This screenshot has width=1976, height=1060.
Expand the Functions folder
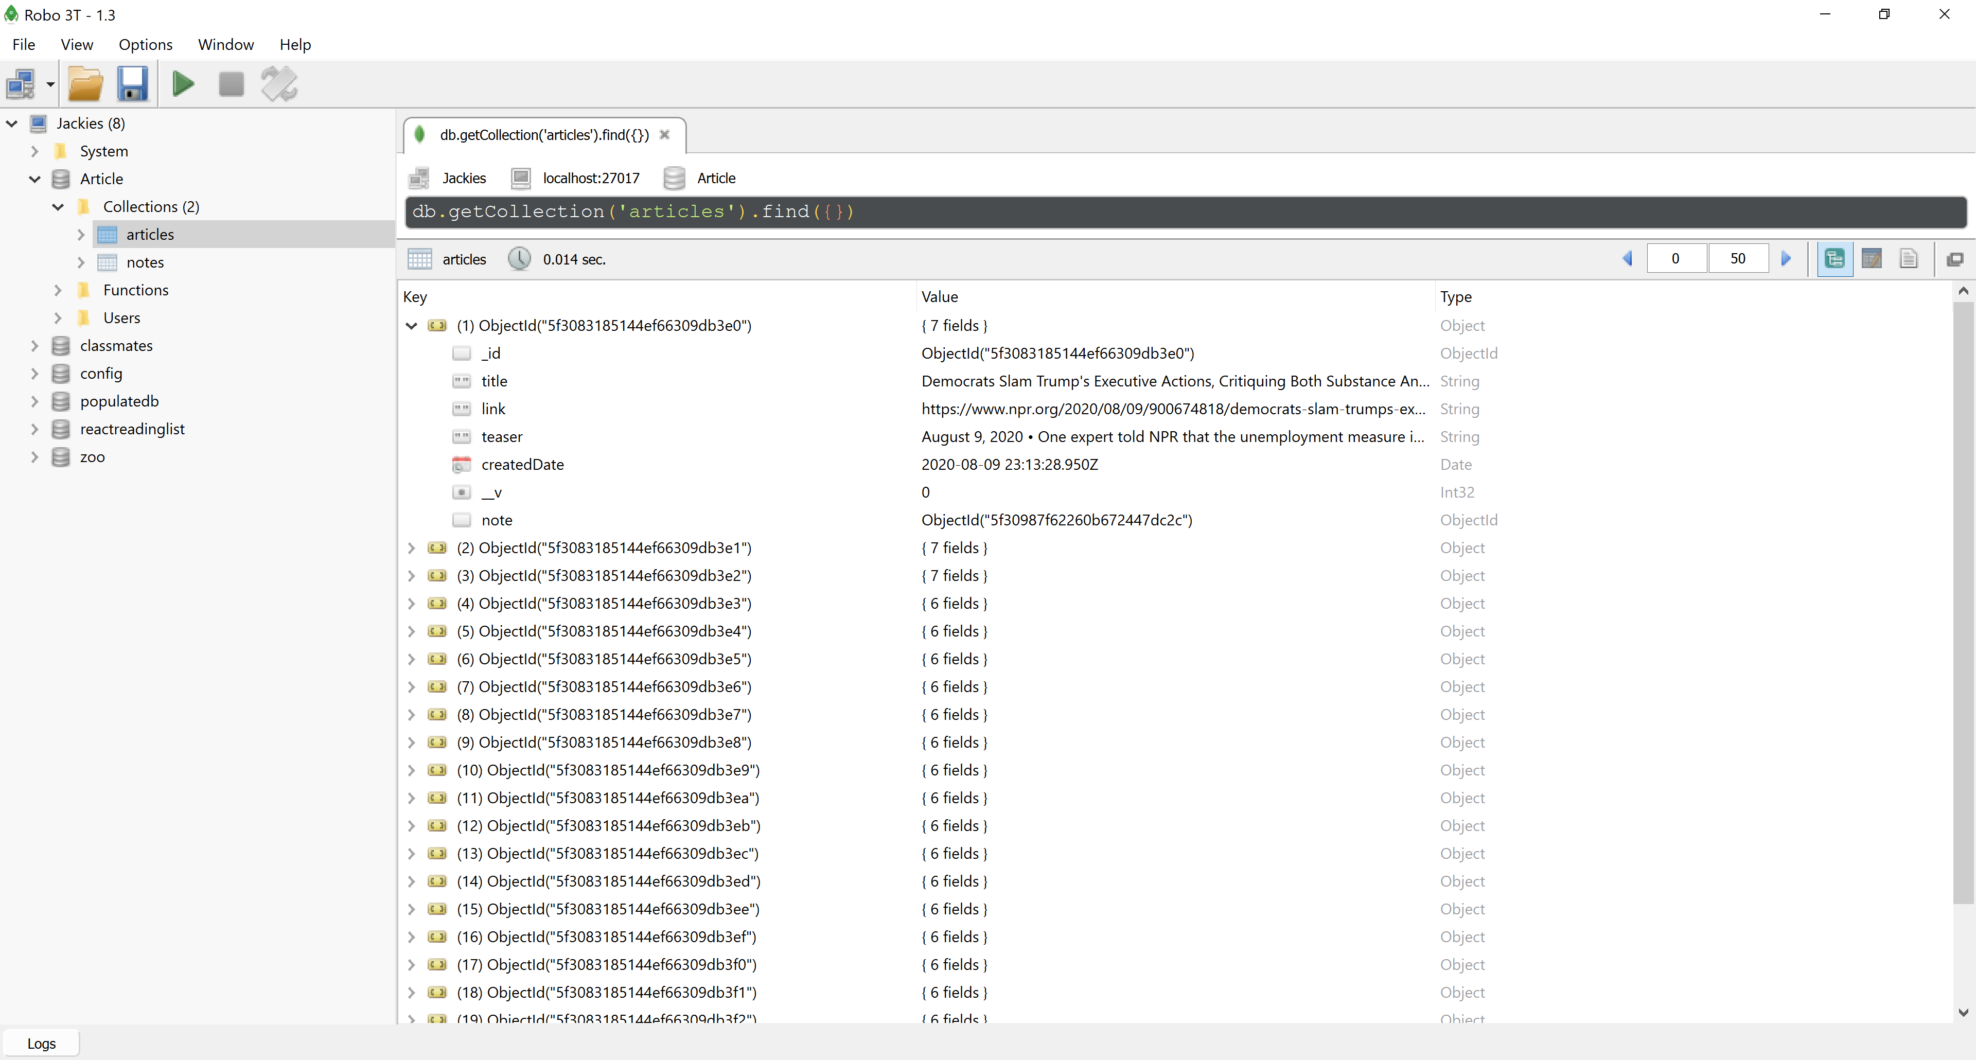pyautogui.click(x=58, y=290)
